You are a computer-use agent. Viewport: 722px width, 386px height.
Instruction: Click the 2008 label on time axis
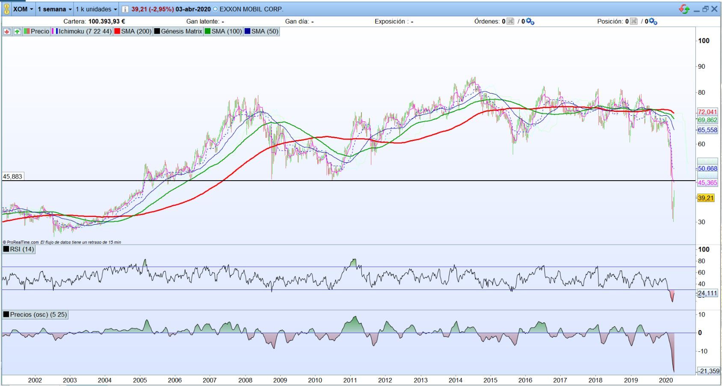pyautogui.click(x=245, y=380)
